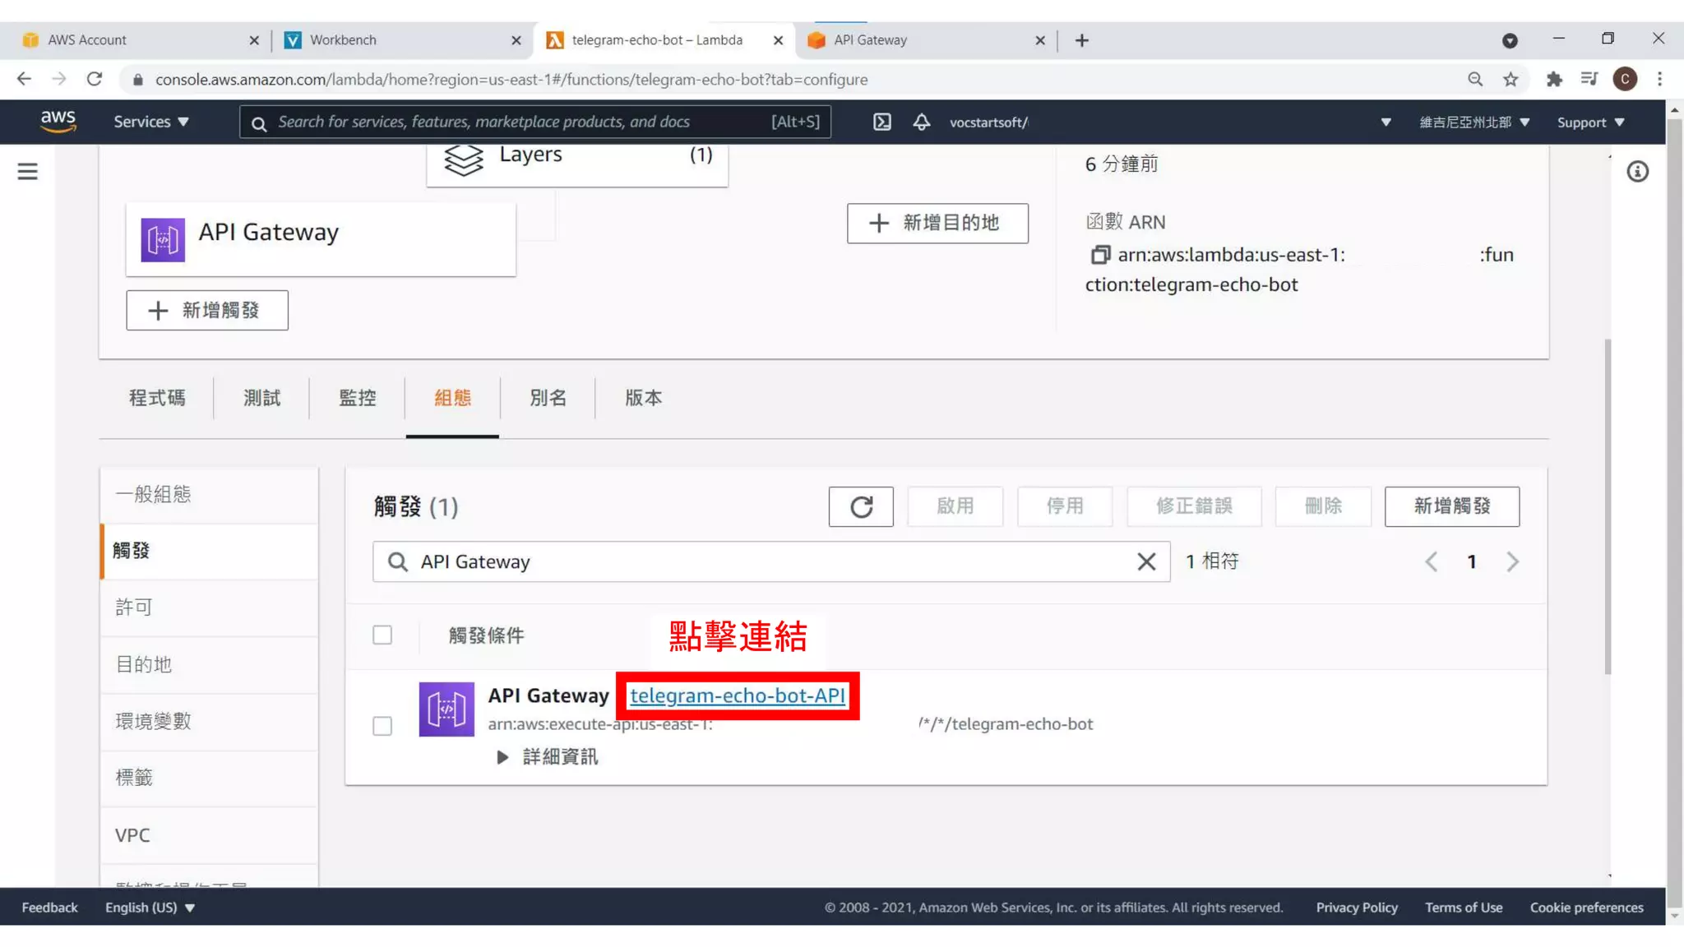Click telegram-echo-bot-API link
This screenshot has width=1684, height=947.
(738, 695)
